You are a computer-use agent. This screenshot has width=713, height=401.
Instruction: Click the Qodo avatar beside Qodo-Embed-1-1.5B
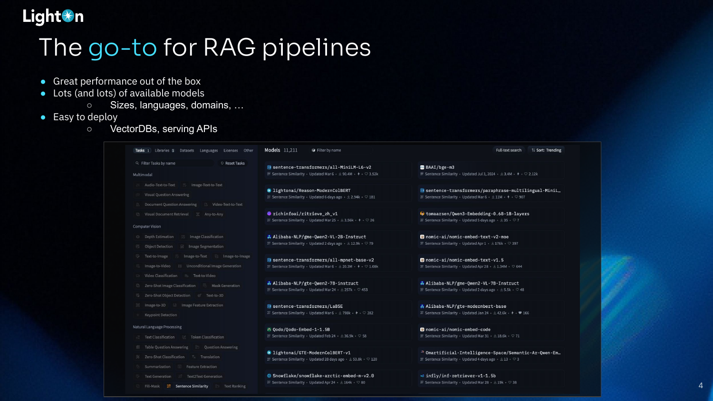(x=269, y=329)
